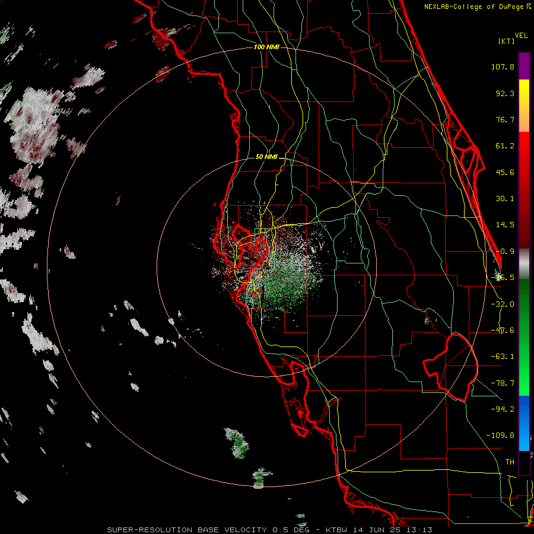
Task: Click the -47.6 velocity scale value
Action: [x=503, y=330]
